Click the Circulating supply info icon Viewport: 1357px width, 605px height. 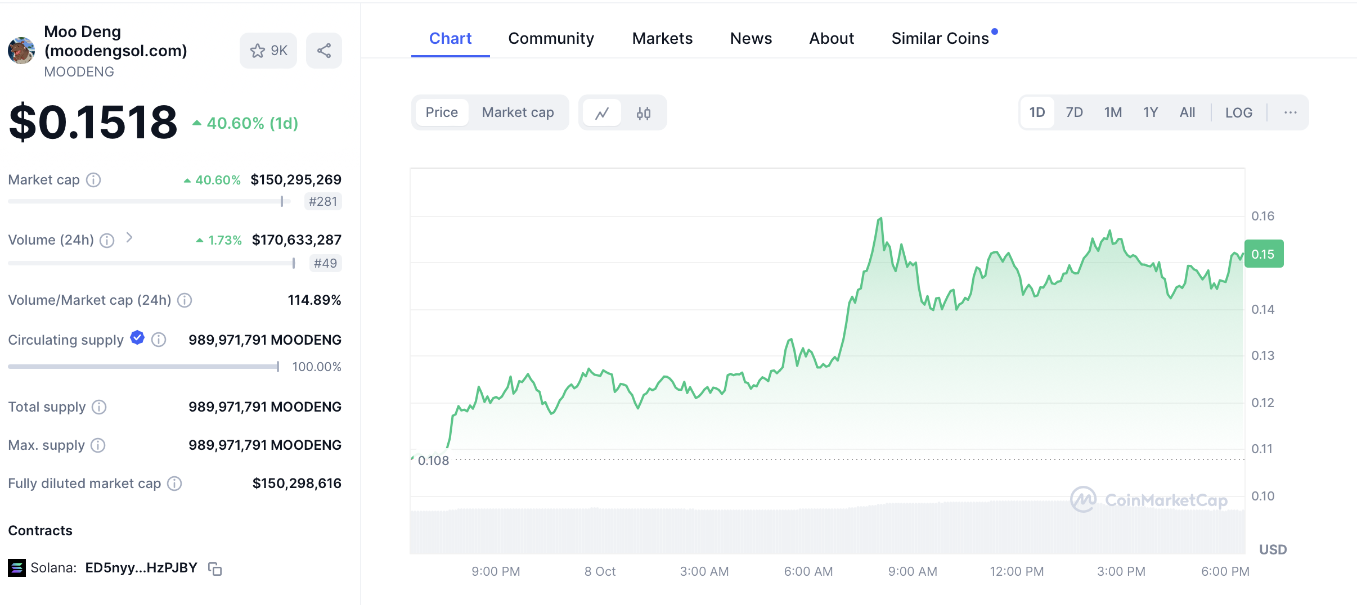(x=159, y=340)
